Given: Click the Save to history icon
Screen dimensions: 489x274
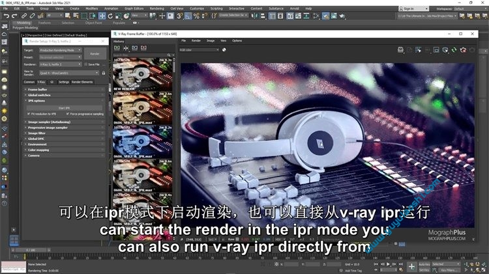Looking at the screenshot, I should click(117, 48).
